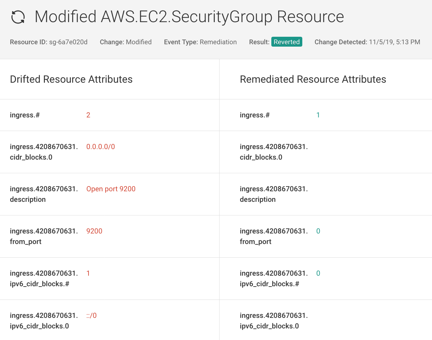Click remediated from_port attribute name

point(274,236)
